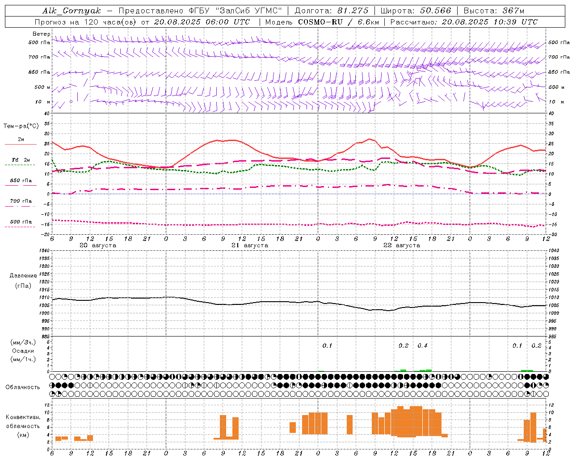Click the 'Давление' pressure panel label
572x457 pixels.
pos(23,276)
